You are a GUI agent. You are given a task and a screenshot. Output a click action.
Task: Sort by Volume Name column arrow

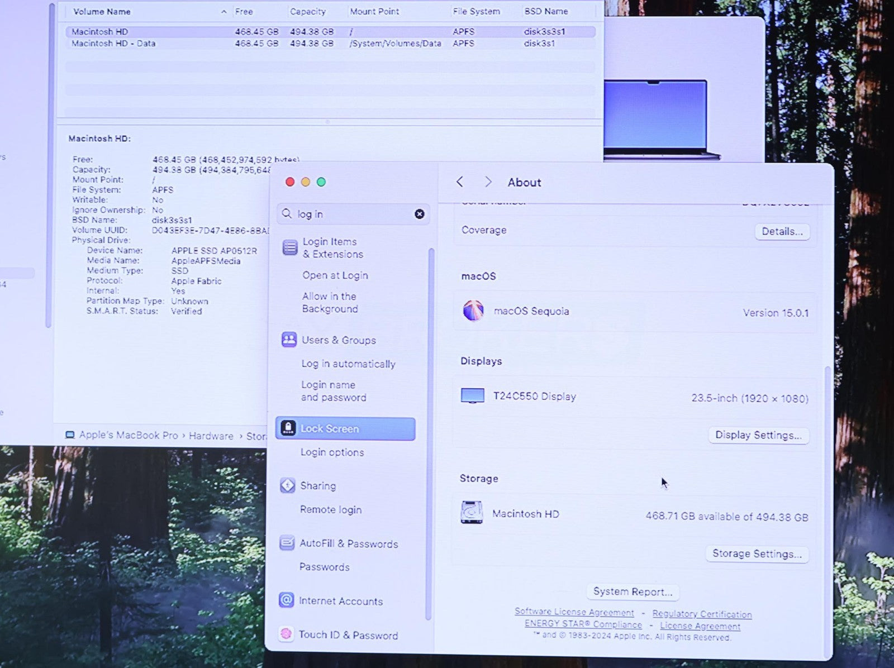(x=223, y=11)
